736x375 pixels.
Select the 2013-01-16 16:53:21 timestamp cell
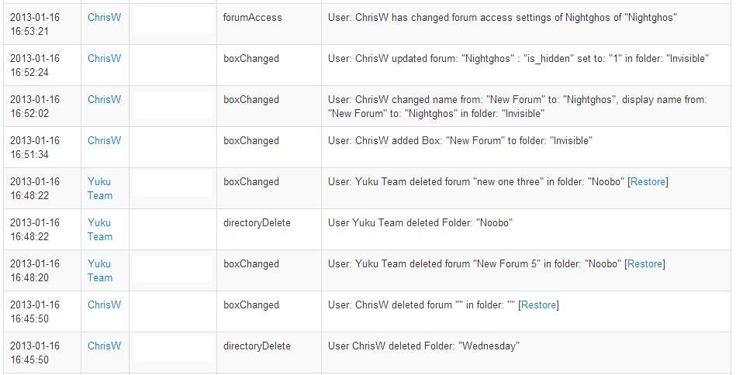[42, 24]
